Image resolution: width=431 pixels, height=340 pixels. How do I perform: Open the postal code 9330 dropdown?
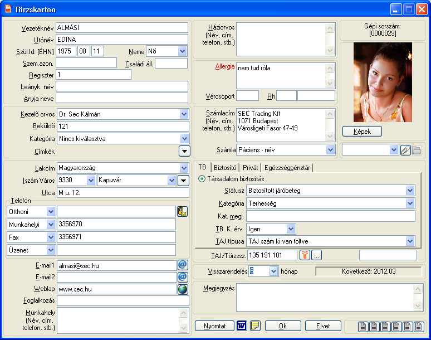tap(91, 181)
